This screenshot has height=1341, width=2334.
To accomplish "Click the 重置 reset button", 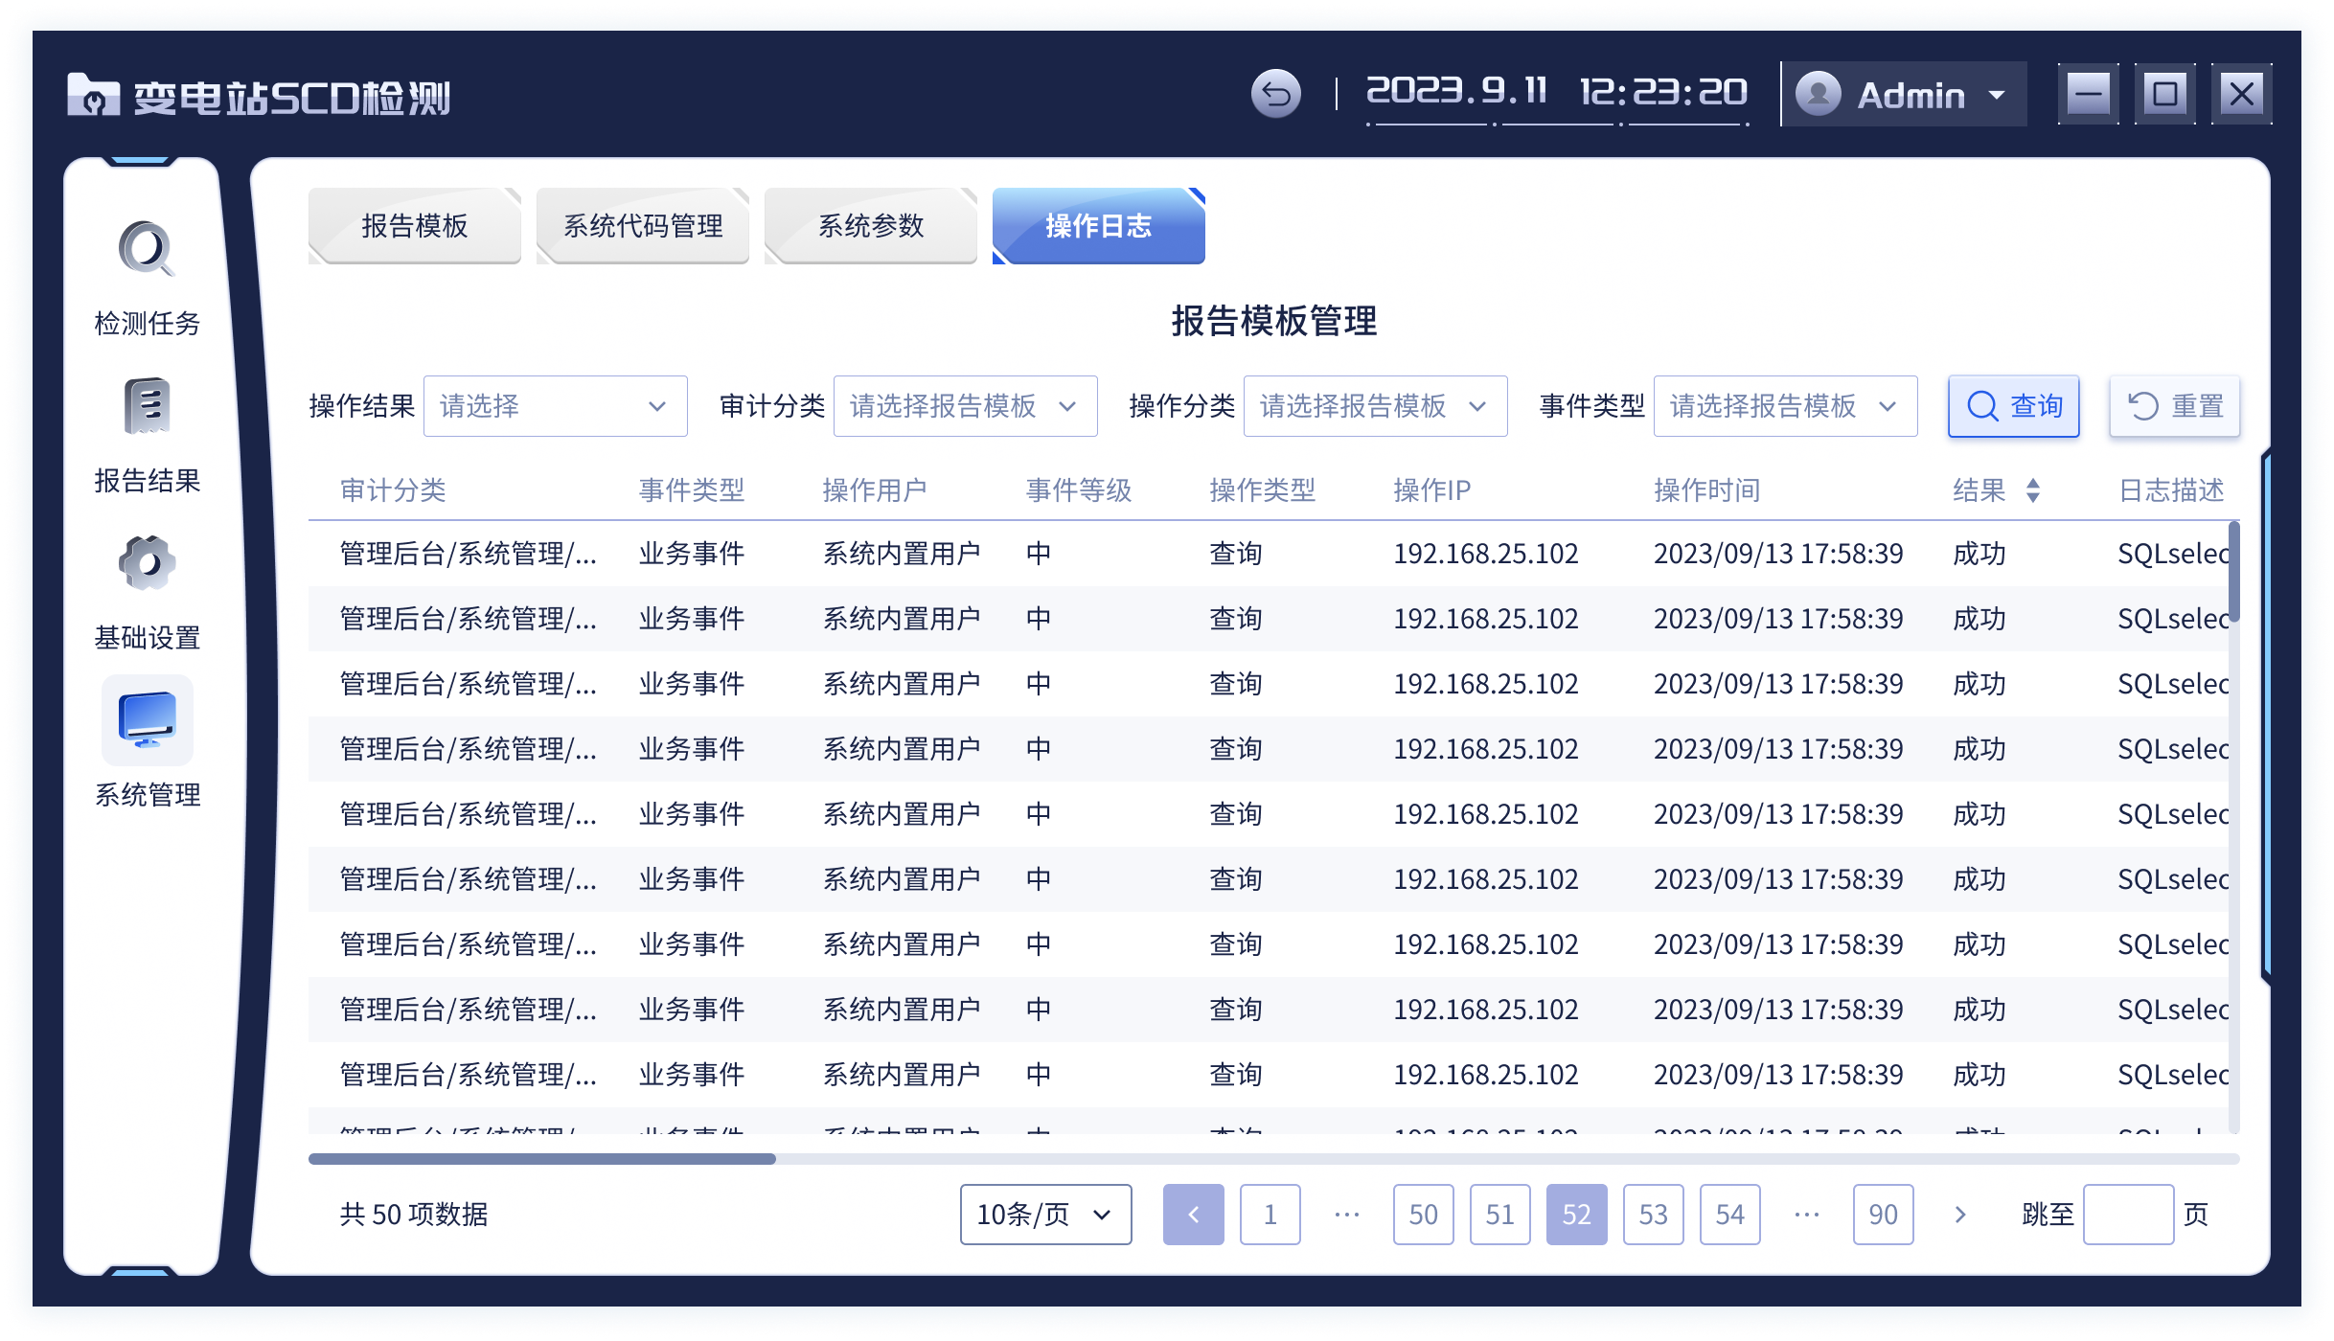I will coord(2175,406).
